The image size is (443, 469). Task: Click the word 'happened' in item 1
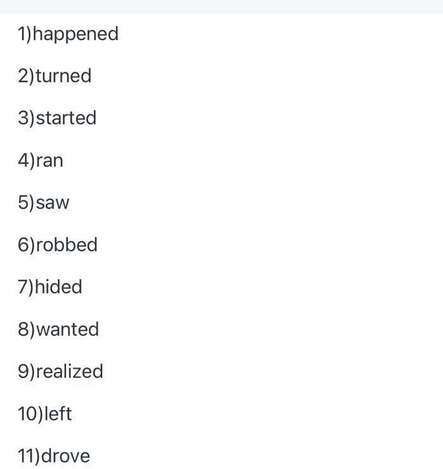point(76,34)
